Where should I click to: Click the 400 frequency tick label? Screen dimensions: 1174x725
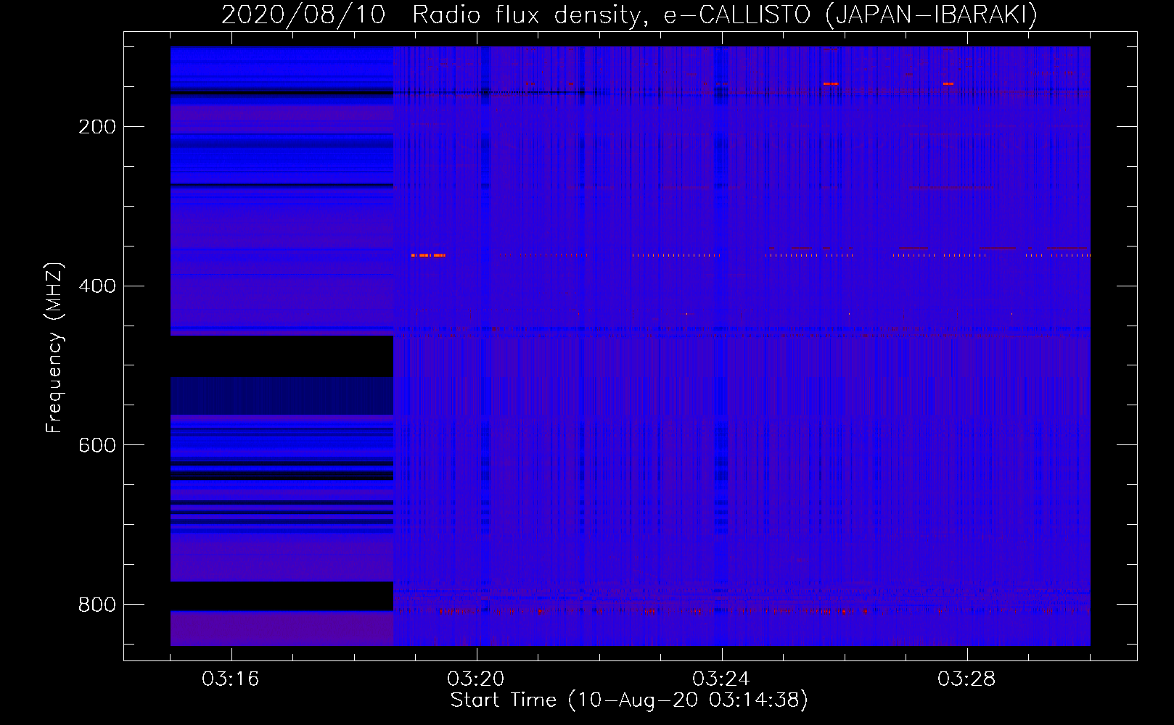point(97,286)
